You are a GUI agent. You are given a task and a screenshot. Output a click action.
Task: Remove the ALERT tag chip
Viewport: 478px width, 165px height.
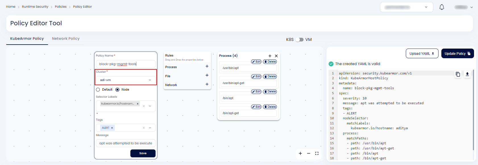click(x=112, y=128)
